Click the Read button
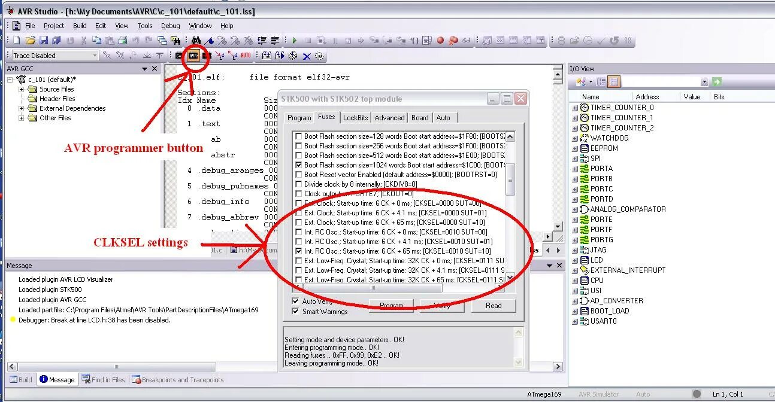The height and width of the screenshot is (402, 775). tap(494, 306)
